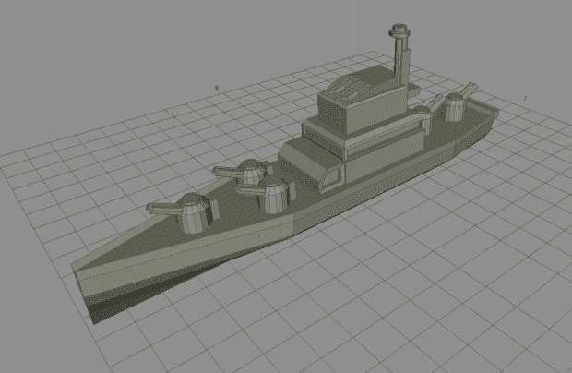The height and width of the screenshot is (373, 572).
Task: Click the pointed bow tip of the hull
Action: pos(76,268)
